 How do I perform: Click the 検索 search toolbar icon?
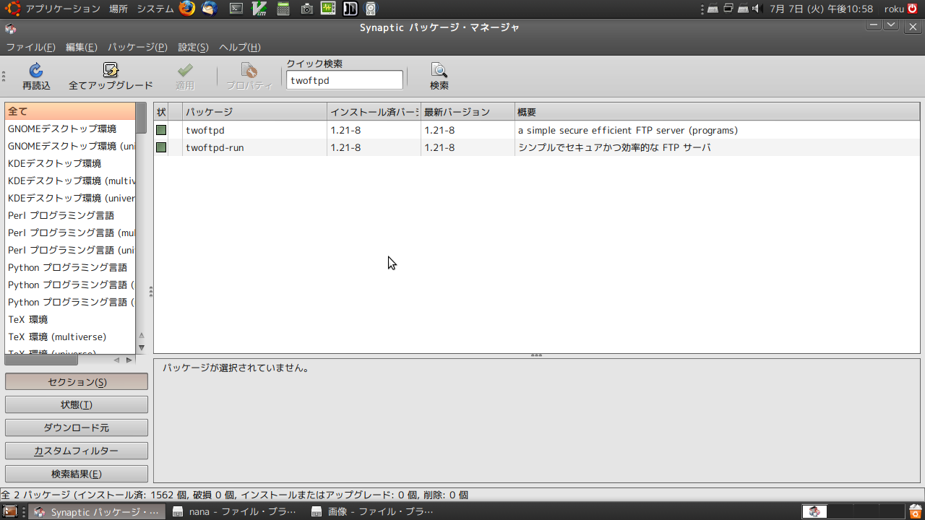tap(439, 70)
